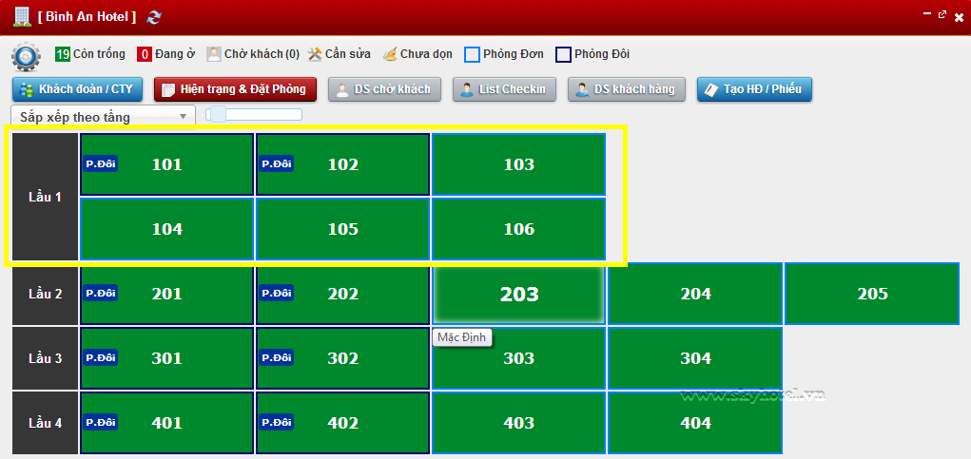Open the settings gear icon
This screenshot has height=459, width=971.
(26, 57)
